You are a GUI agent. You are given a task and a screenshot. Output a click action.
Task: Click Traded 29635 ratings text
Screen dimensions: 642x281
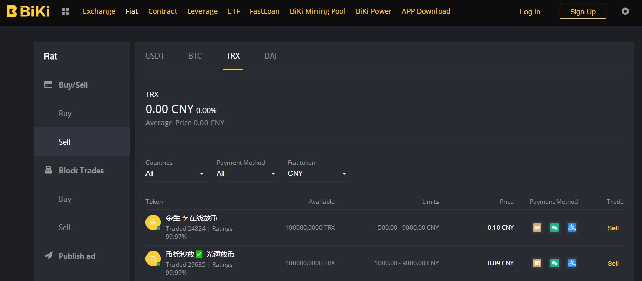[x=199, y=268]
